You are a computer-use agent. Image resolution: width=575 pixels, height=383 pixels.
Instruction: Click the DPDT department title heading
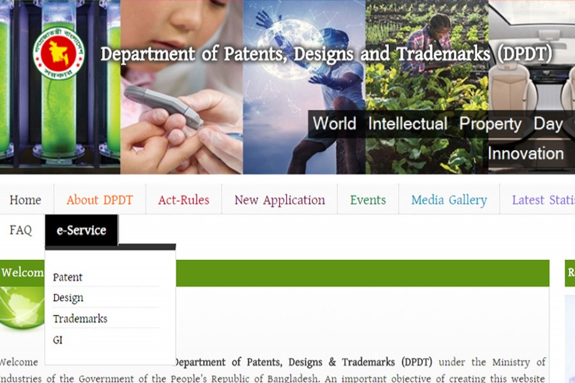click(326, 54)
